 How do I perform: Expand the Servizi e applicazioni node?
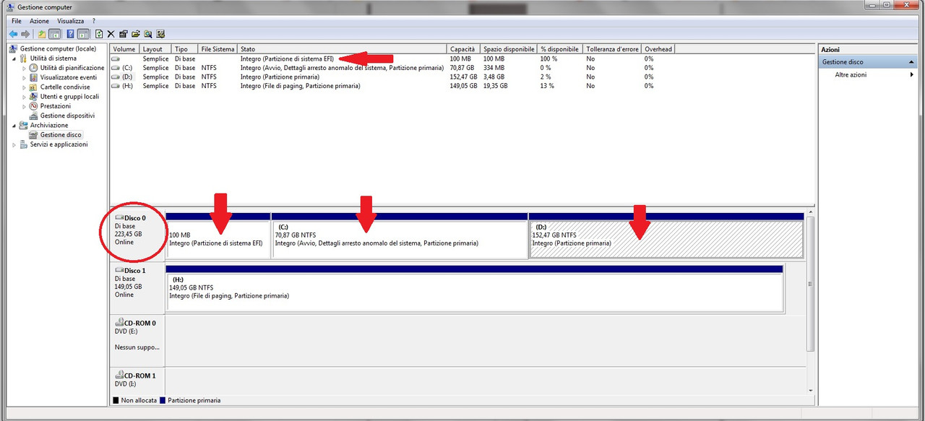(x=14, y=144)
